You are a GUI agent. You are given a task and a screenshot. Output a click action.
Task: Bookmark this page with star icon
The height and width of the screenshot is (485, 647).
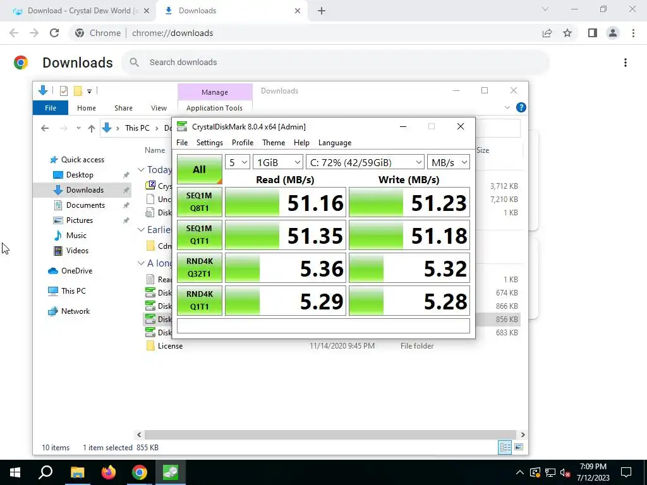point(567,33)
